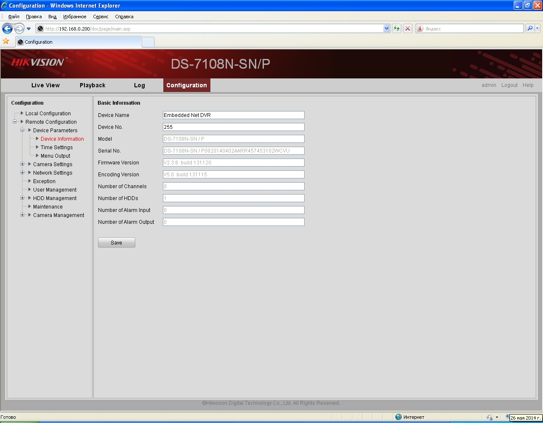The height and width of the screenshot is (423, 543).
Task: Collapse the Device Parameters tree node
Action: (x=22, y=130)
